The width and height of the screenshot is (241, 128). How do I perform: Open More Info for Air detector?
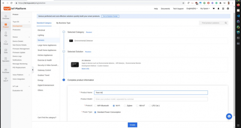85,69
